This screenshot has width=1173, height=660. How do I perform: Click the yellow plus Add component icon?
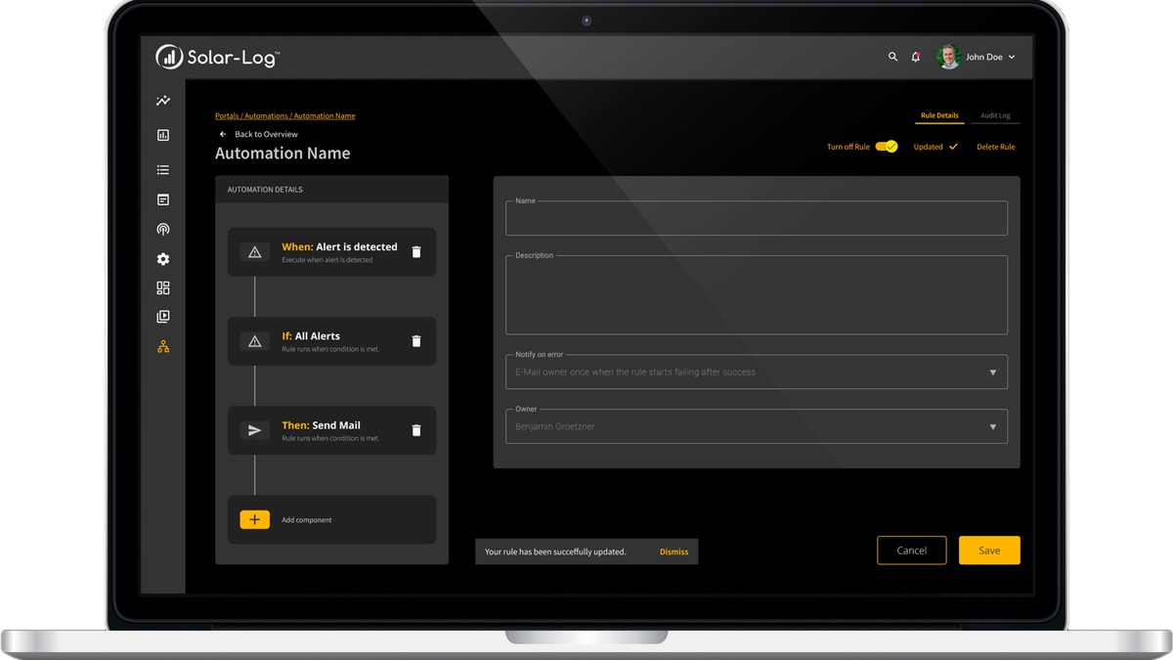[x=254, y=520]
